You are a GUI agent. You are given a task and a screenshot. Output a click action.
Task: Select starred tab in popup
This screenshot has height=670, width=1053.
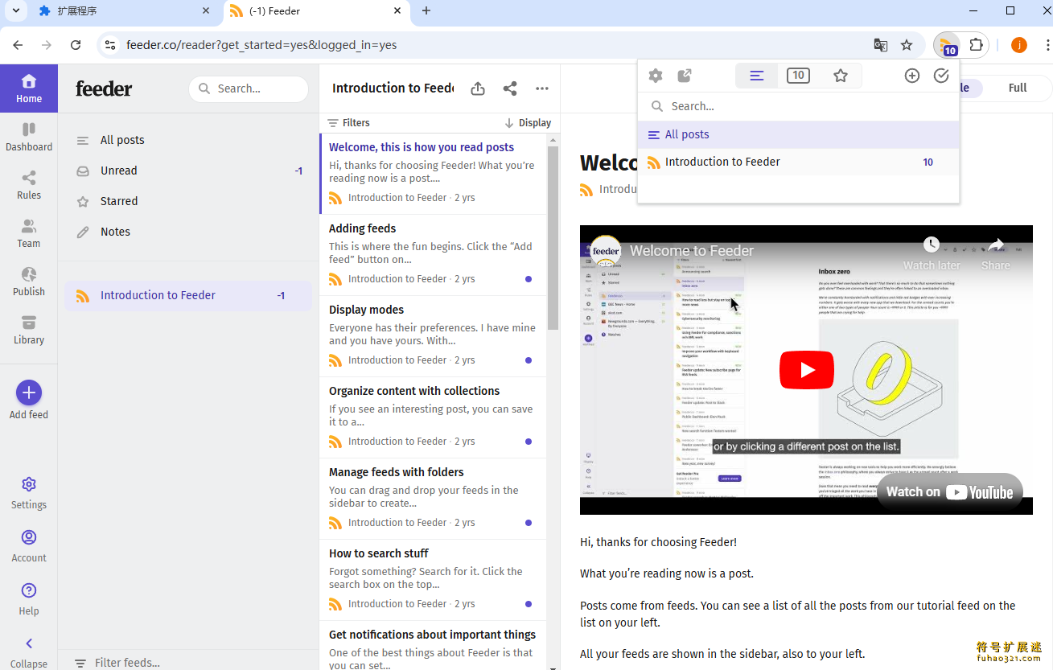coord(841,76)
